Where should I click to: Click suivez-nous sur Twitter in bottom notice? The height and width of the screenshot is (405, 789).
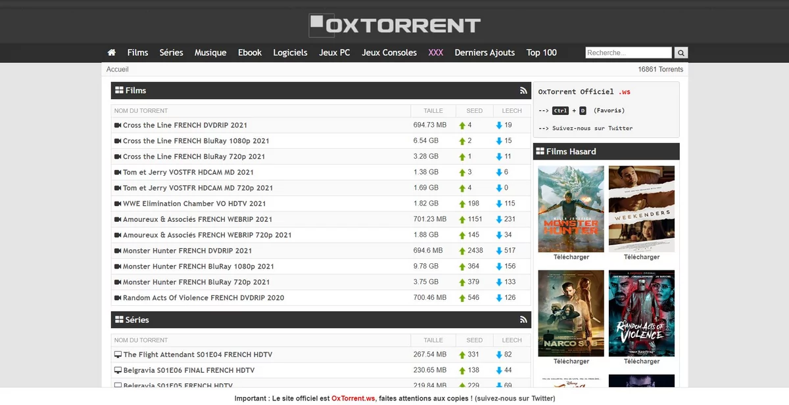click(x=515, y=398)
